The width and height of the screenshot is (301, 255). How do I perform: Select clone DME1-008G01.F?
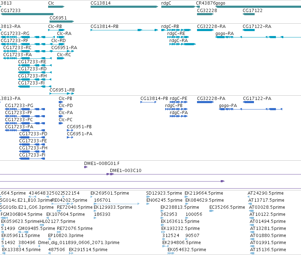click(x=86, y=167)
